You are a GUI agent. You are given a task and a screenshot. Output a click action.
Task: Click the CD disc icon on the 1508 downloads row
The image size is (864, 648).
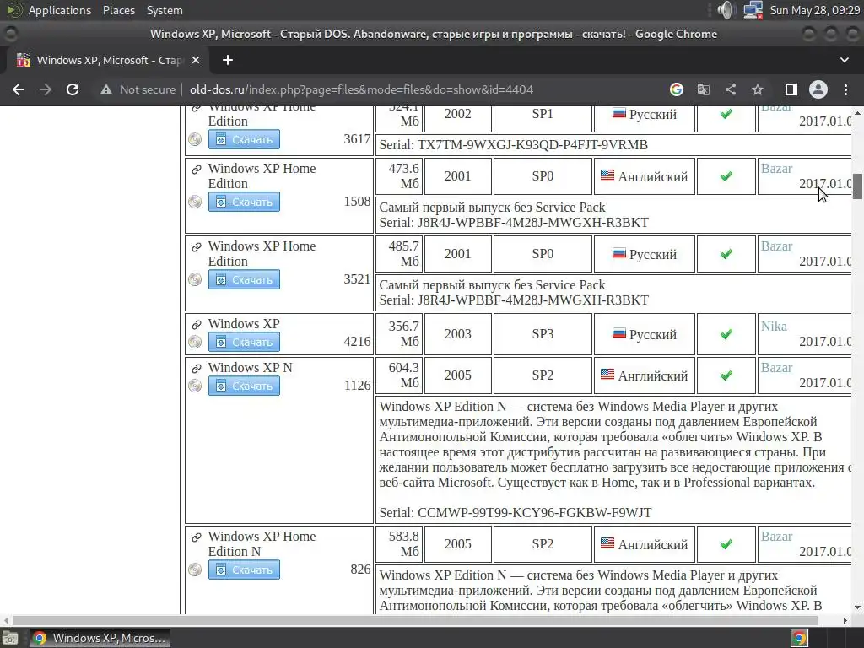[195, 202]
